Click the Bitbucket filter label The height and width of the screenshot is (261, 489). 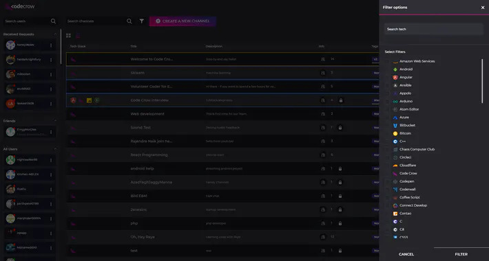click(x=407, y=126)
